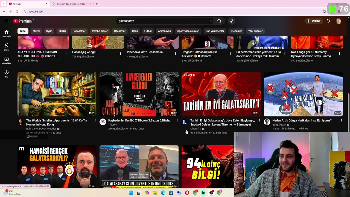Close the YouTube browser tab

(46, 4)
